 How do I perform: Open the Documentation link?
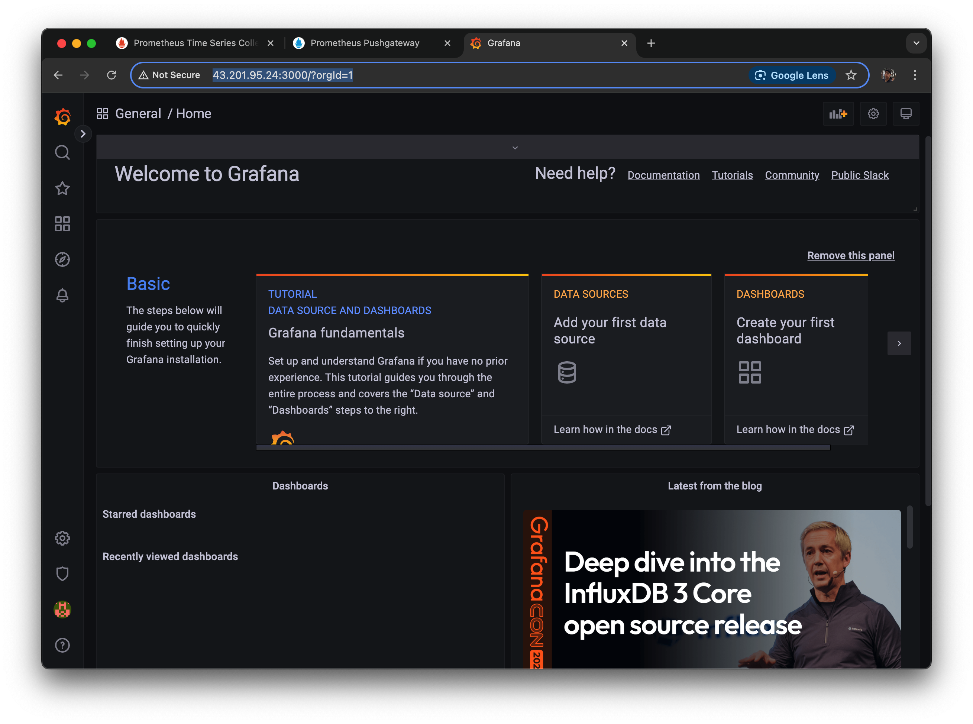coord(663,175)
